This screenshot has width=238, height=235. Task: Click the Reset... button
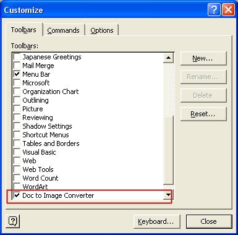(203, 114)
